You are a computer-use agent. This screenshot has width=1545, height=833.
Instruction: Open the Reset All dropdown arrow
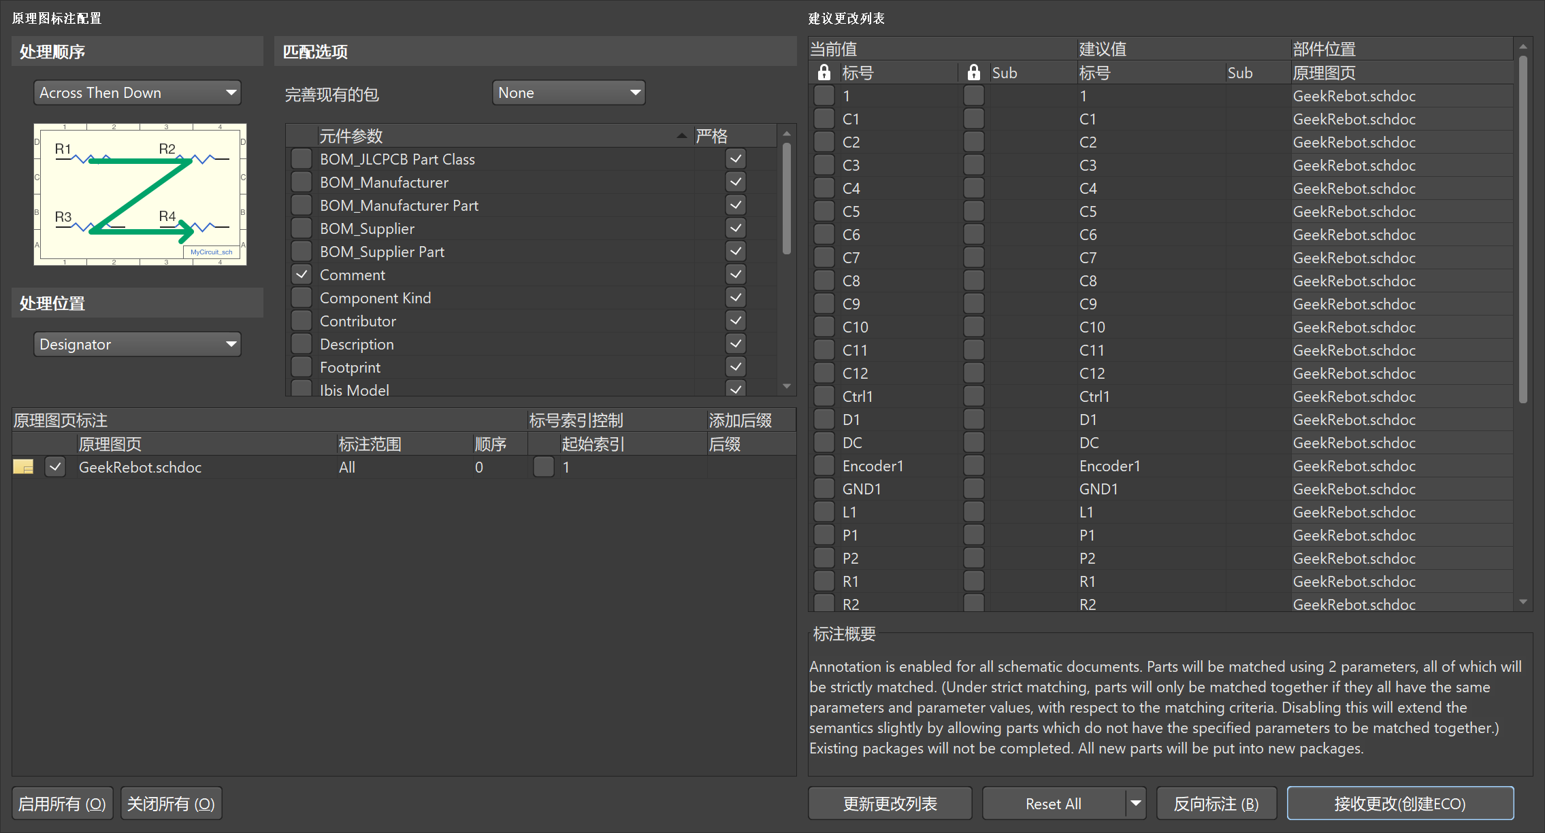click(x=1135, y=804)
